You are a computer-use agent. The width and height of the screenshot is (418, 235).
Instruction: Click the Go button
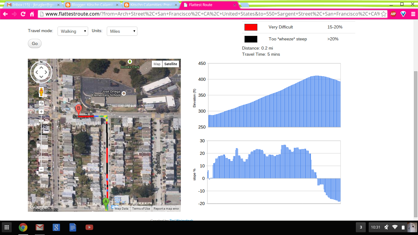point(35,43)
